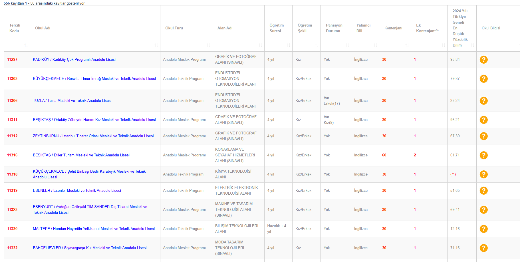Screen dimensions: 520x262
Task: Sort by Öğretim Şekli column arrows
Action: point(317,45)
